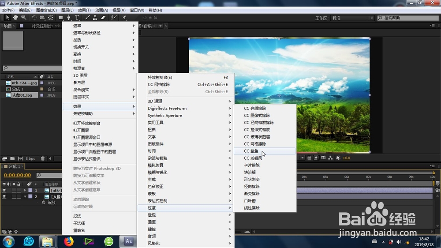Image resolution: width=441 pixels, height=248 pixels.
Task: Open the 文件(F) menu
Action: [8, 10]
